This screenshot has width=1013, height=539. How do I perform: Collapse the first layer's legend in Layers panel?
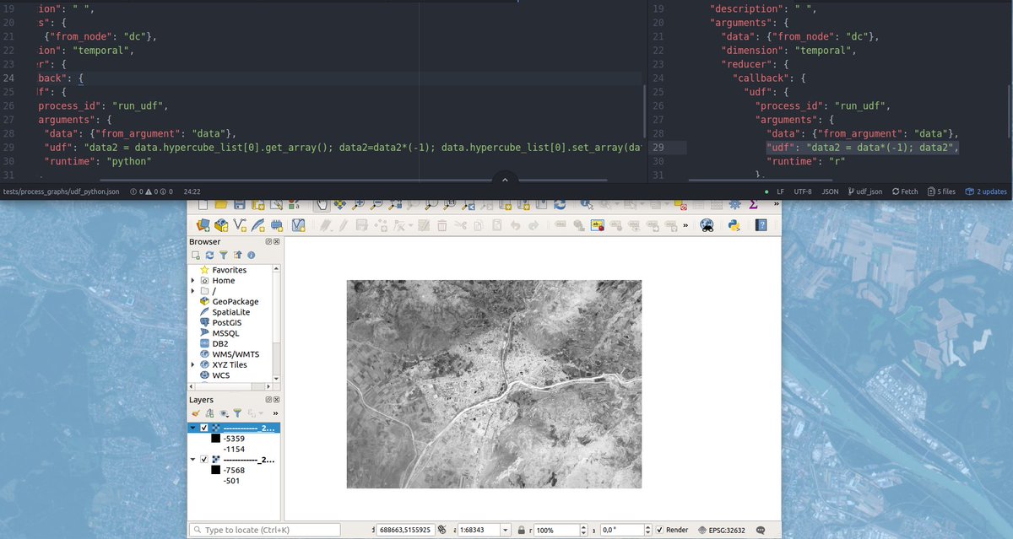[192, 428]
